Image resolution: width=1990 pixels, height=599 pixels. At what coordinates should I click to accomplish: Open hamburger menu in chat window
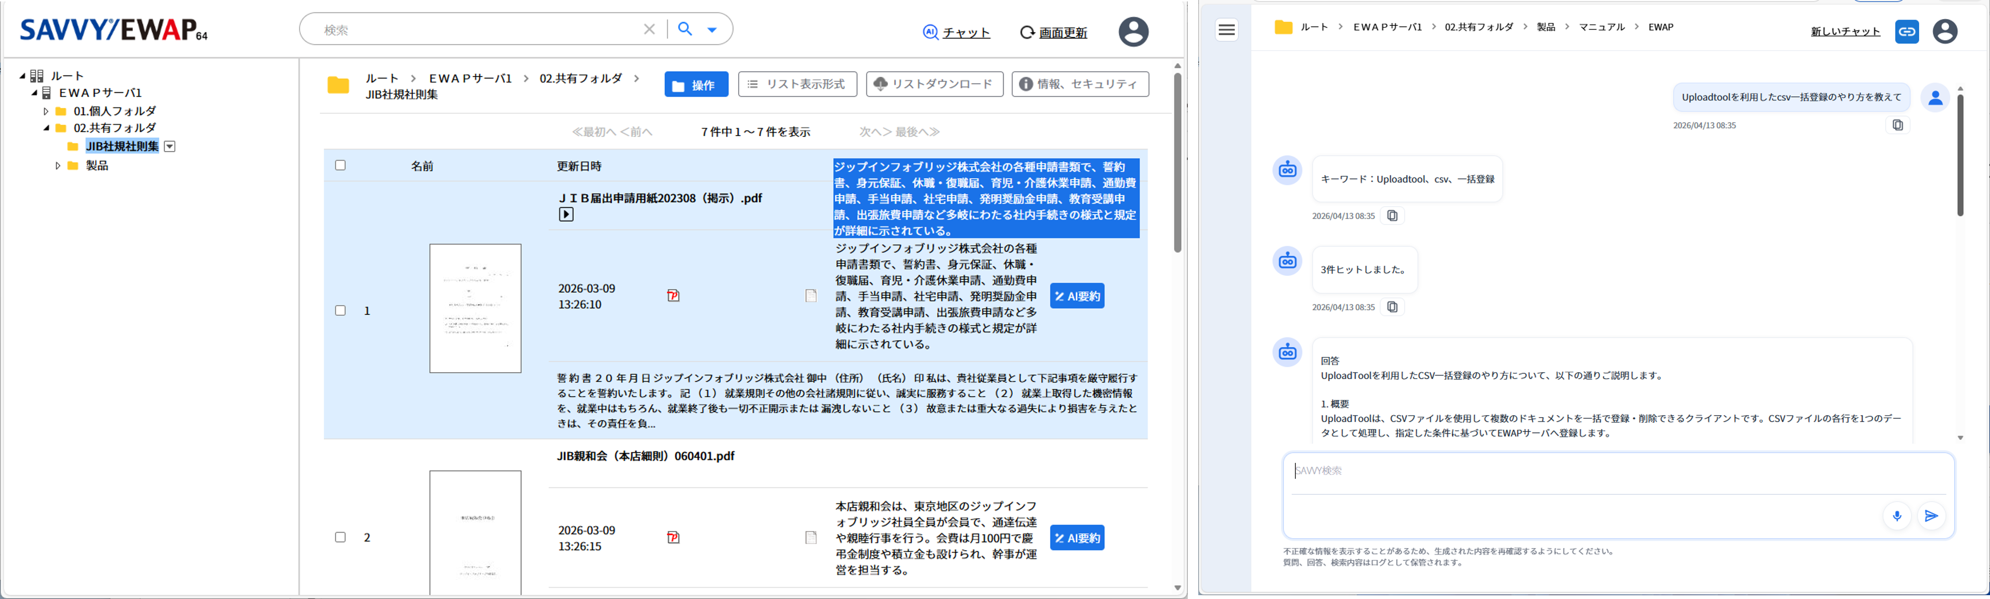click(x=1227, y=30)
